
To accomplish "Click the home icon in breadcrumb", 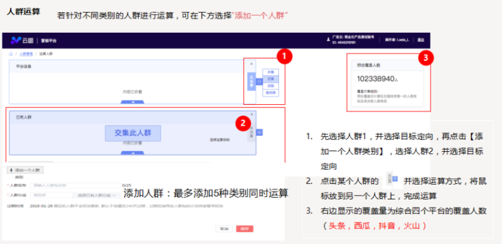I will click(11, 54).
